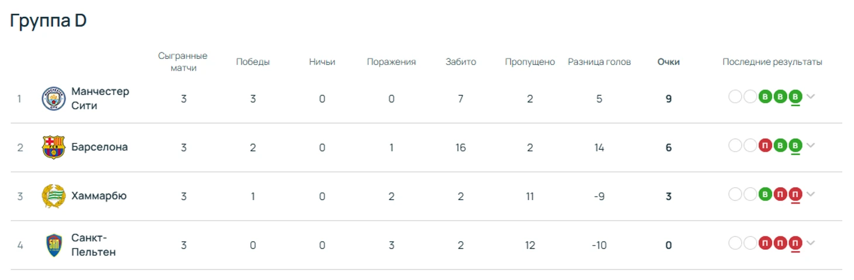Click Barcelona's red loss result badge
The height and width of the screenshot is (280, 854).
click(x=765, y=145)
